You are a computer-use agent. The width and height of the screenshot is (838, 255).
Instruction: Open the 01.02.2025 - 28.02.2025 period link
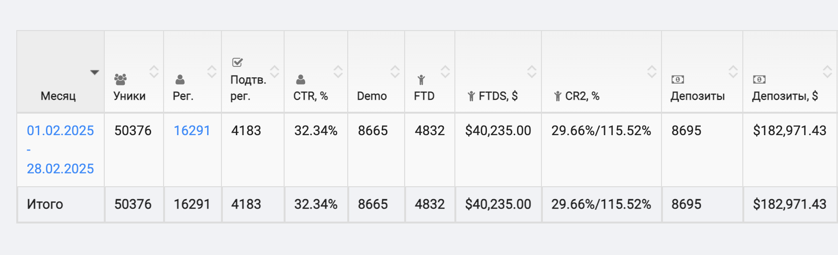[x=60, y=130]
